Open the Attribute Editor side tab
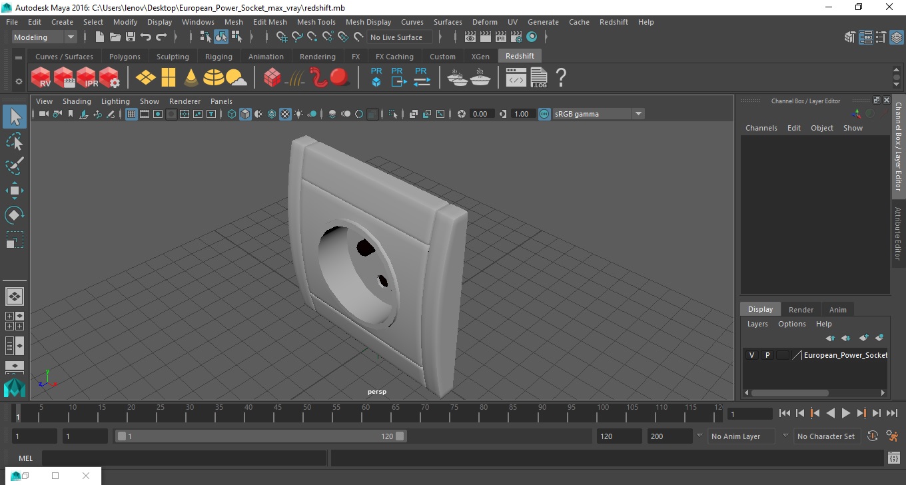Viewport: 906px width, 485px height. 898,233
